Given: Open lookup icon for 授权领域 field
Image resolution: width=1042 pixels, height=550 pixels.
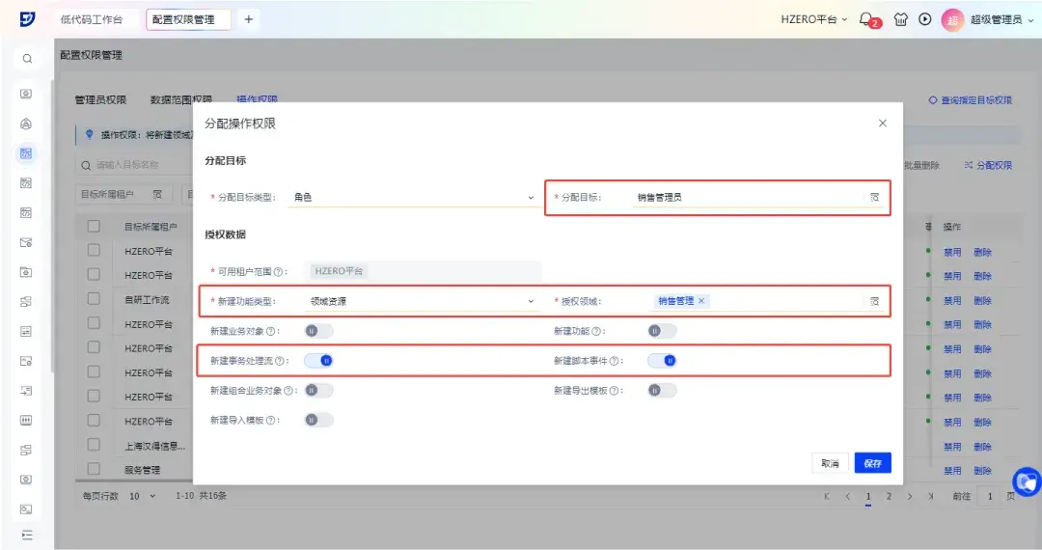Looking at the screenshot, I should click(x=874, y=302).
